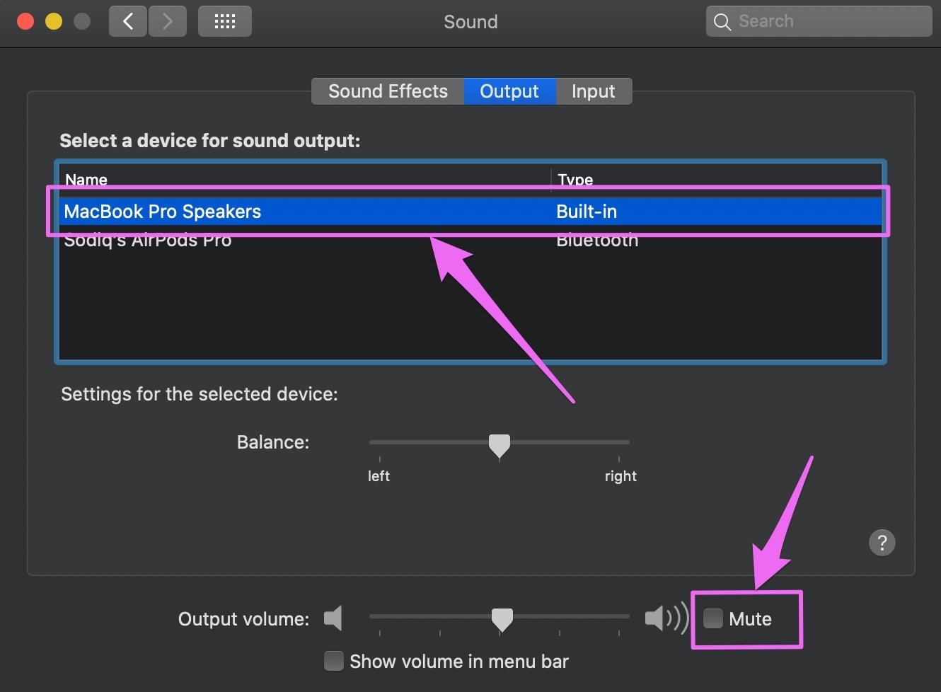Image resolution: width=941 pixels, height=692 pixels.
Task: Click the loud volume speaker icon
Action: (666, 618)
